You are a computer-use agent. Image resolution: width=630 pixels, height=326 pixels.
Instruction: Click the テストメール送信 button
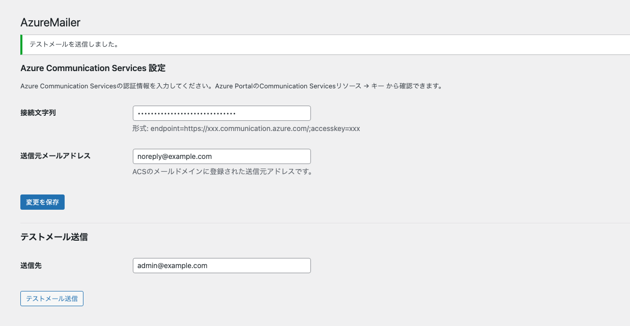click(x=51, y=299)
